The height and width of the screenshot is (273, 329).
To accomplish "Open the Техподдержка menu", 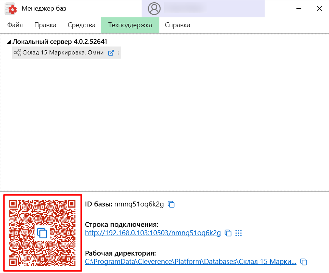I will pos(130,25).
